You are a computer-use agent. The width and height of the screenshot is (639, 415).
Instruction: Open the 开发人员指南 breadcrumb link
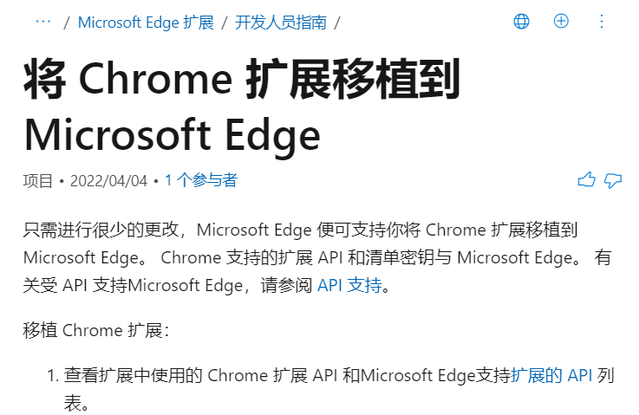[x=281, y=23]
